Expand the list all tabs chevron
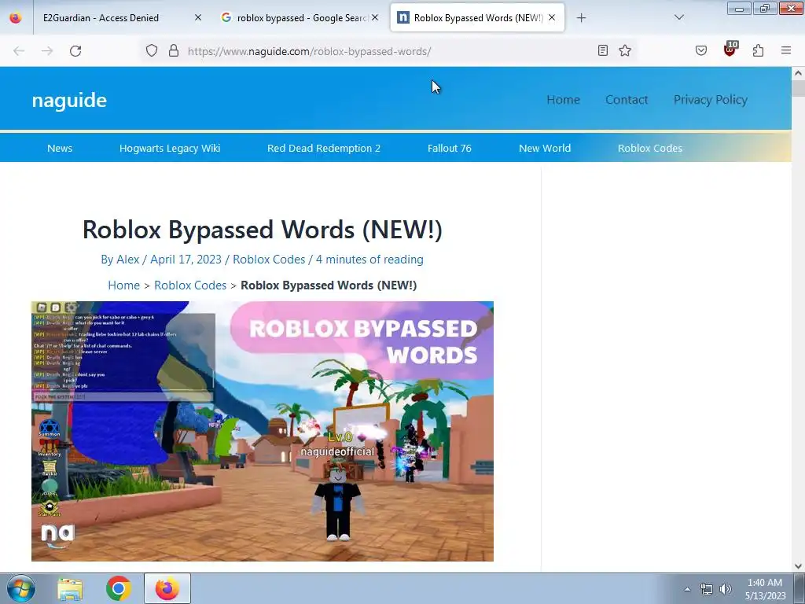 [678, 17]
